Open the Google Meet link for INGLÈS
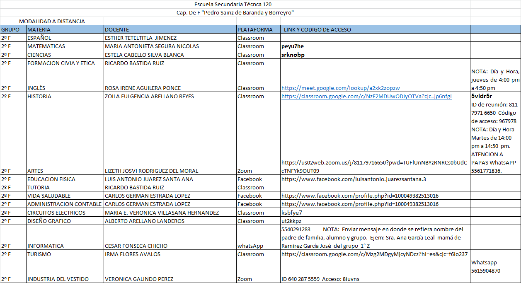Image resolution: width=521 pixels, height=283 pixels. pos(341,88)
